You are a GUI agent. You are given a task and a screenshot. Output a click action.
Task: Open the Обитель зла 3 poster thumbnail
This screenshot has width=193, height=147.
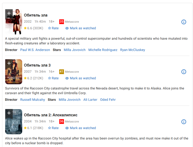[x=14, y=72]
